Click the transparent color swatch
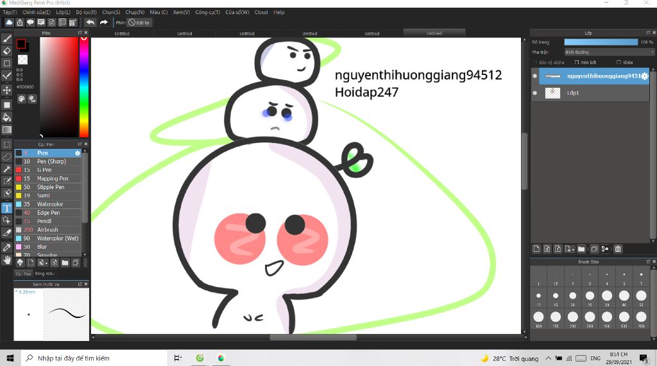 [22, 60]
